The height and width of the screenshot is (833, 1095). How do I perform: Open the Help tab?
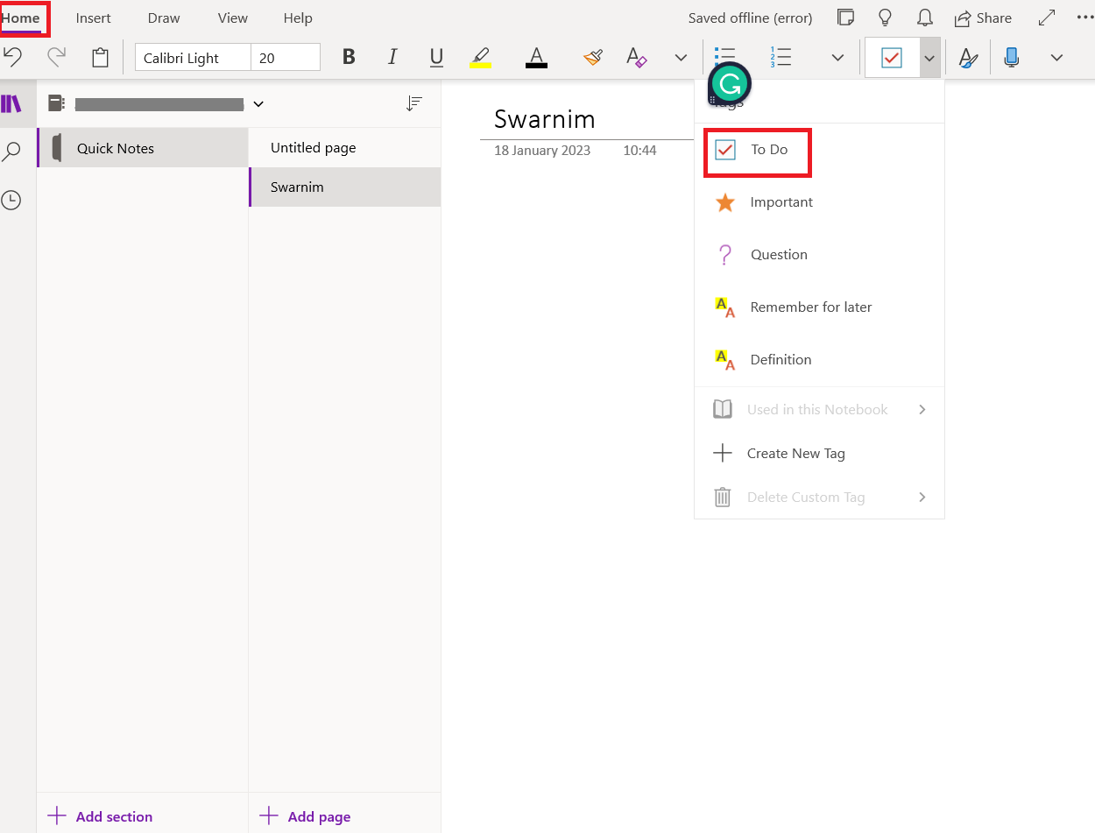[x=298, y=18]
